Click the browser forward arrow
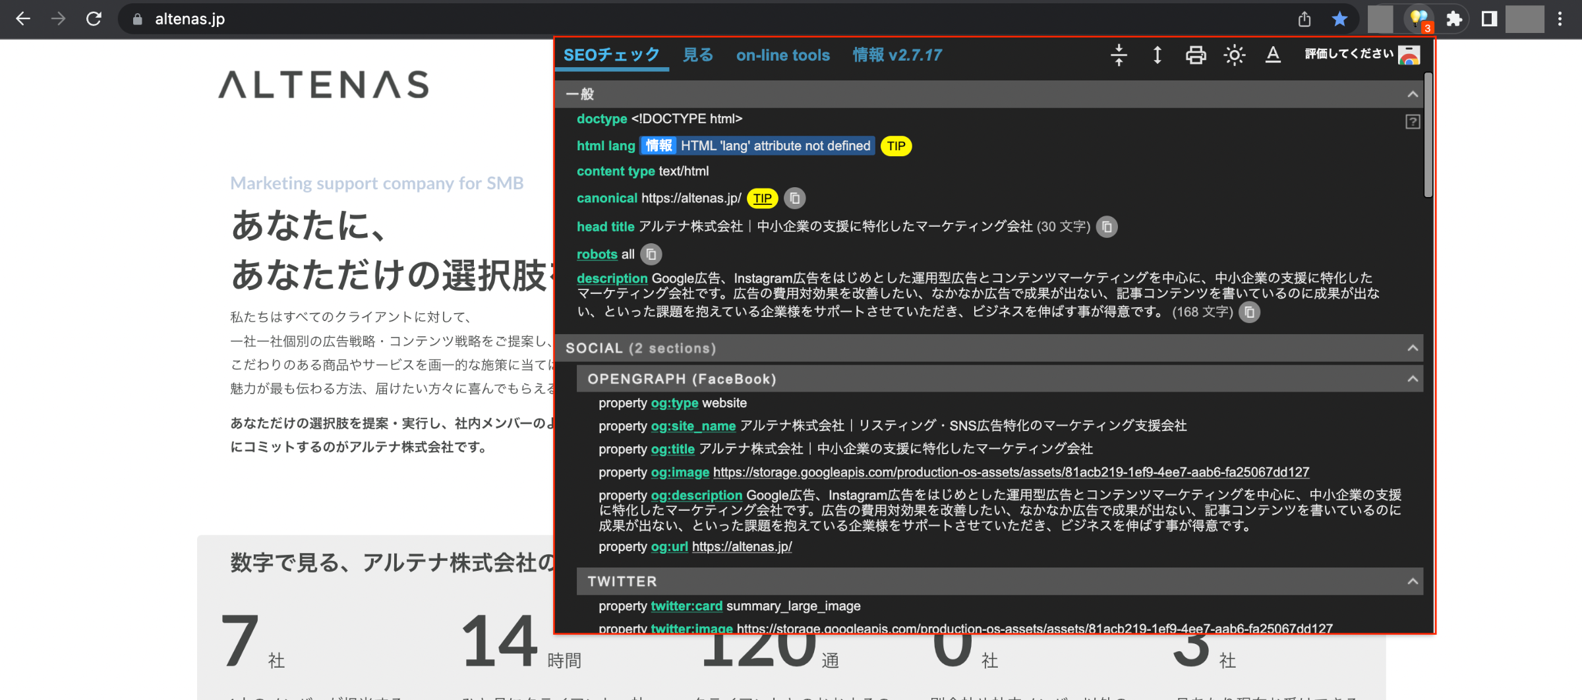The image size is (1582, 700). pos(58,19)
